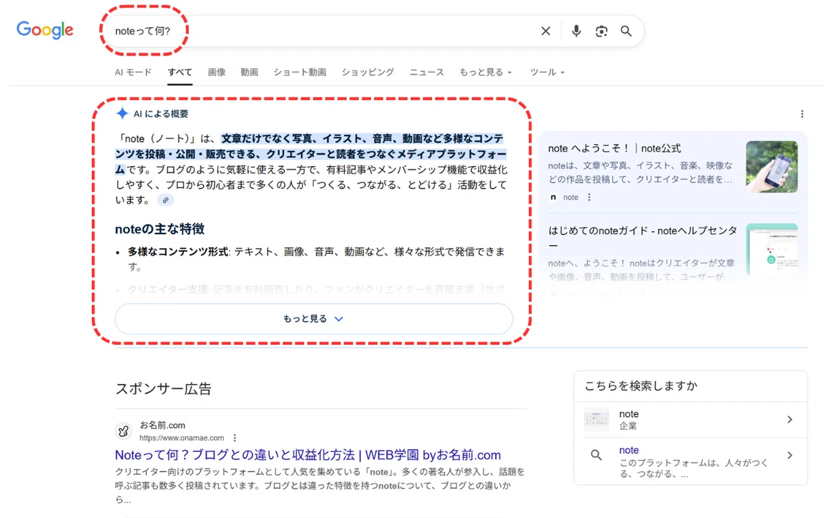Click magnifier icon in note suggestion
The height and width of the screenshot is (518, 824).
pos(596,455)
